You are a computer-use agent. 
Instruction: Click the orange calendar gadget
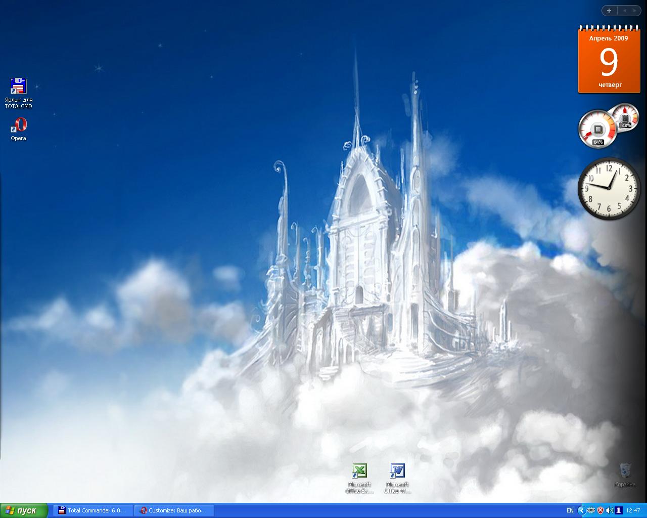(x=609, y=60)
